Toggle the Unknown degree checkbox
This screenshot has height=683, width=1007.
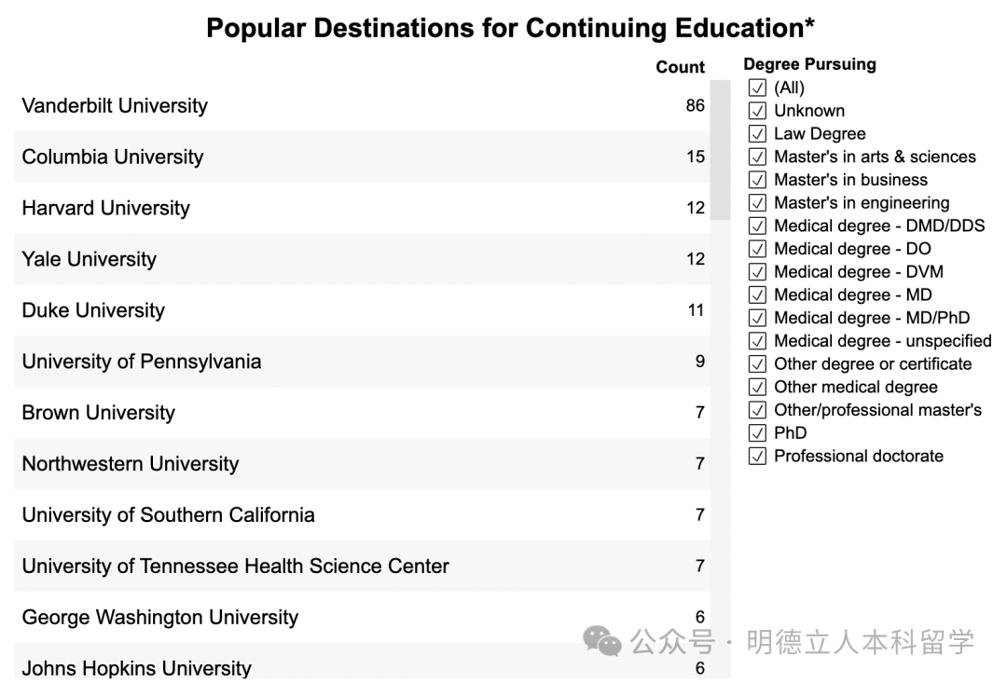[x=757, y=111]
